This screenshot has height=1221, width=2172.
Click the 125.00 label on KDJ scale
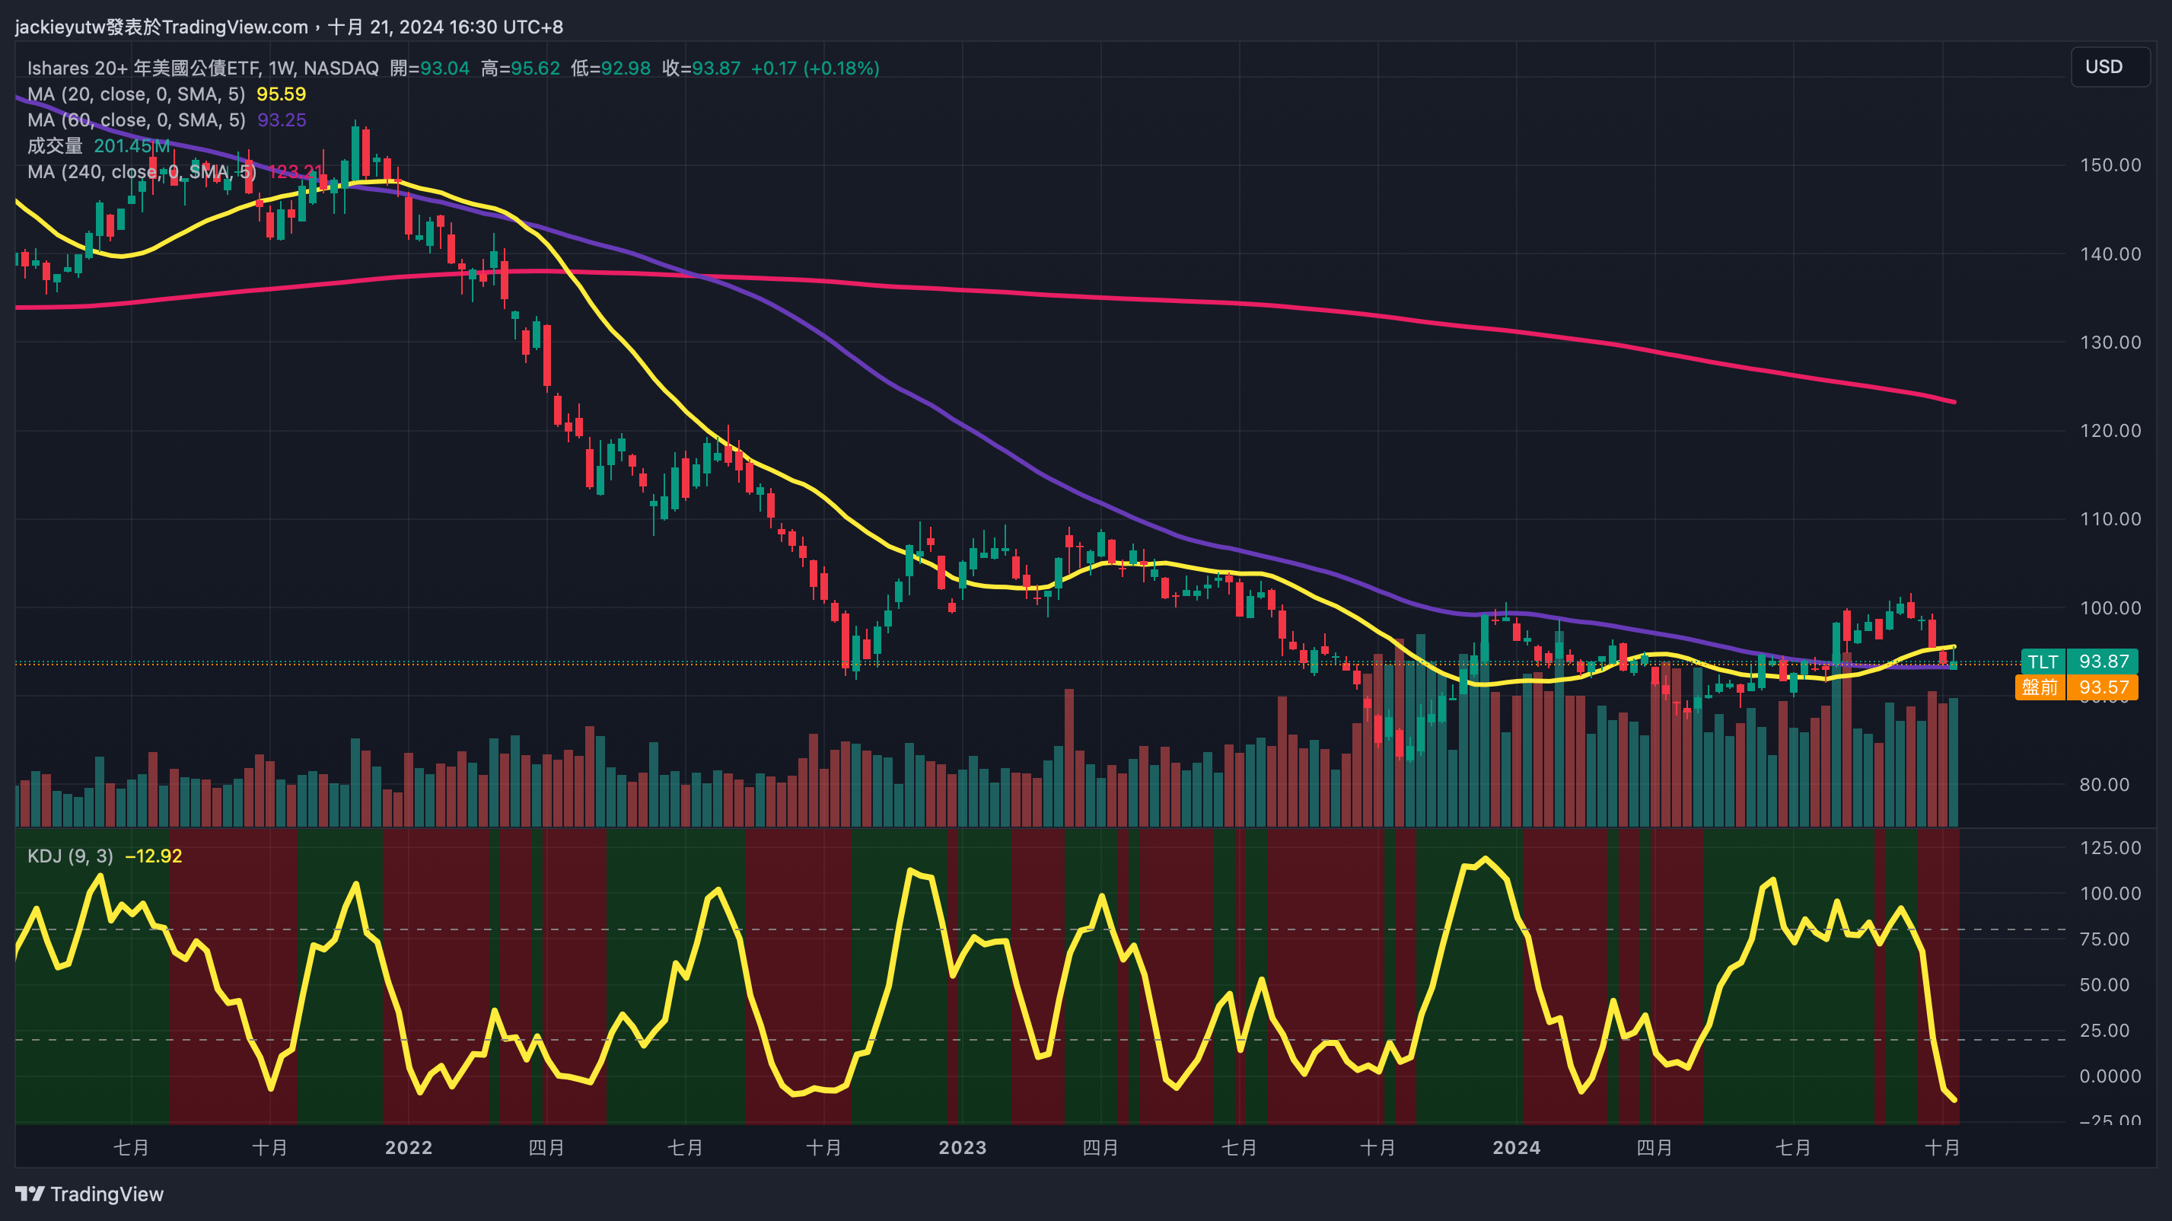(2110, 847)
